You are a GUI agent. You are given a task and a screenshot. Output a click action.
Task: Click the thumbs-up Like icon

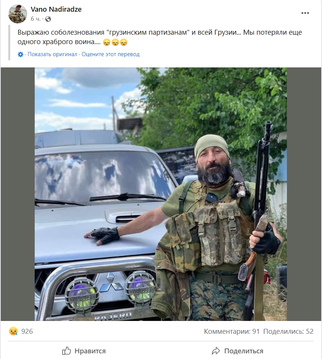66,351
